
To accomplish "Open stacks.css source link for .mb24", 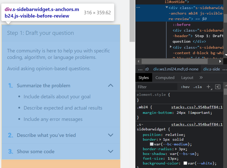I will [x=197, y=107].
